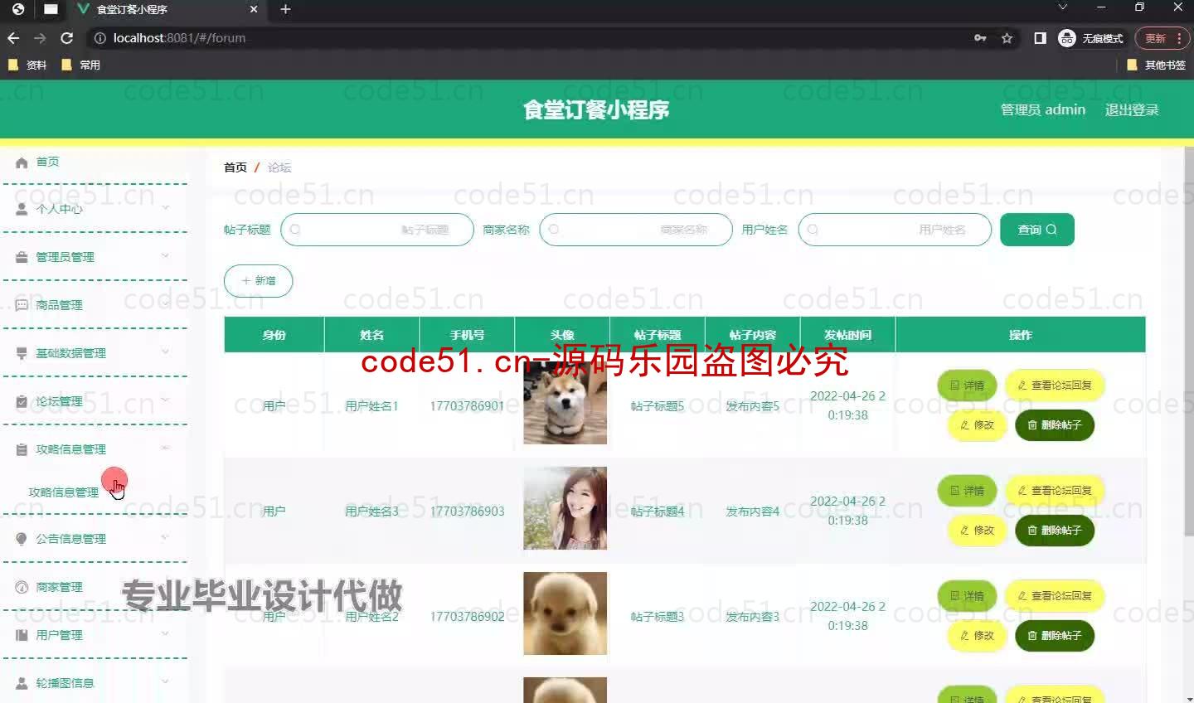The image size is (1194, 703).
Task: Expand 论坛管理 menu chevron
Action: click(x=165, y=400)
